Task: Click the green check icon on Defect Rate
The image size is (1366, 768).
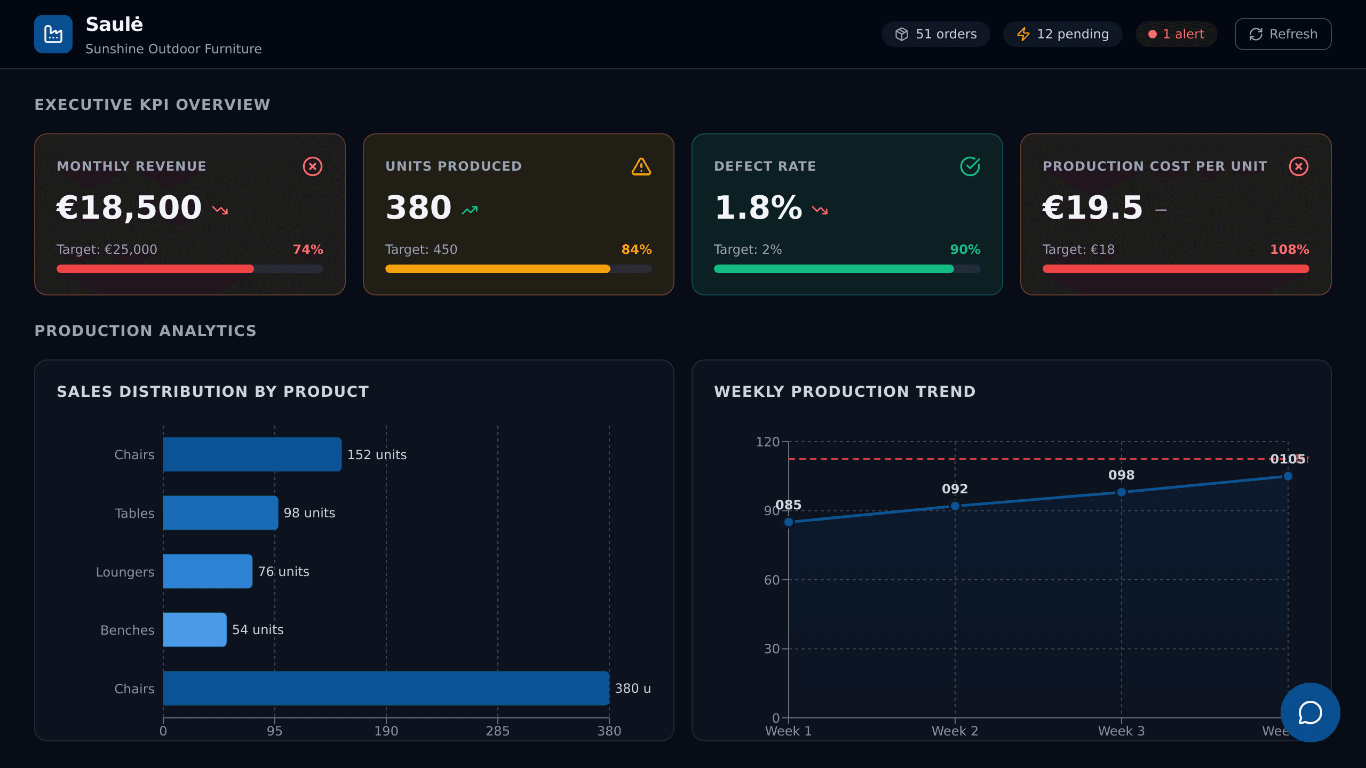Action: tap(970, 166)
